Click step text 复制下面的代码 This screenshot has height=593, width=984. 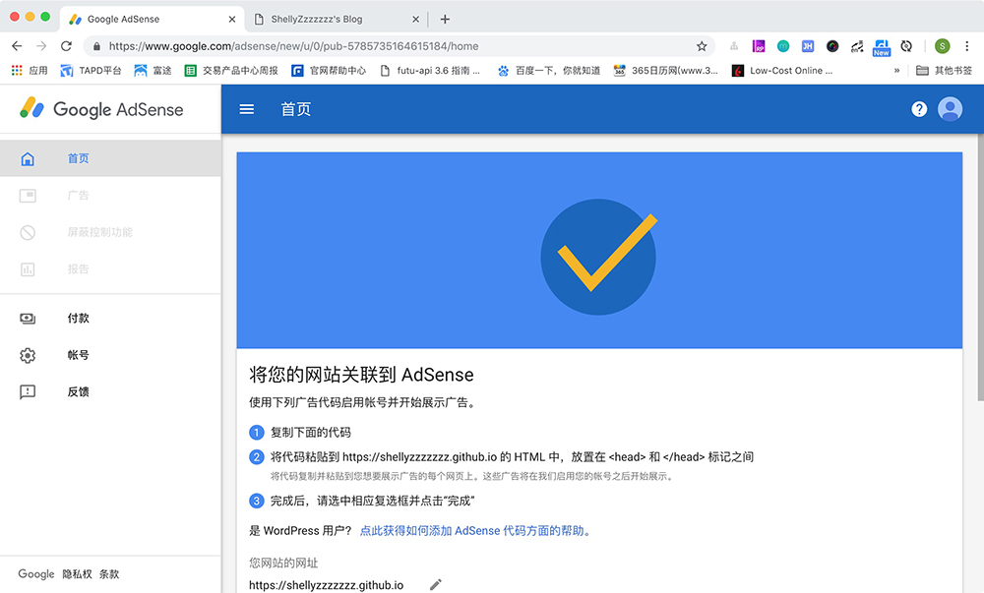[311, 433]
